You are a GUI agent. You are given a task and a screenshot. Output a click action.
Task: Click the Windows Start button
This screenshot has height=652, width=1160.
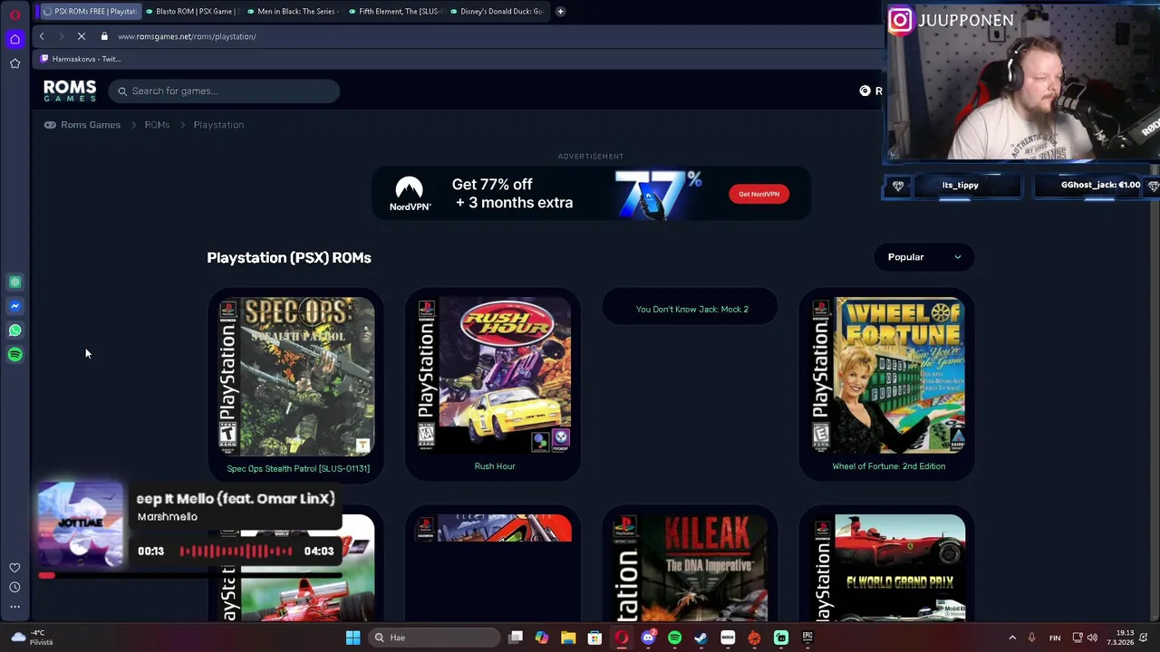(353, 638)
